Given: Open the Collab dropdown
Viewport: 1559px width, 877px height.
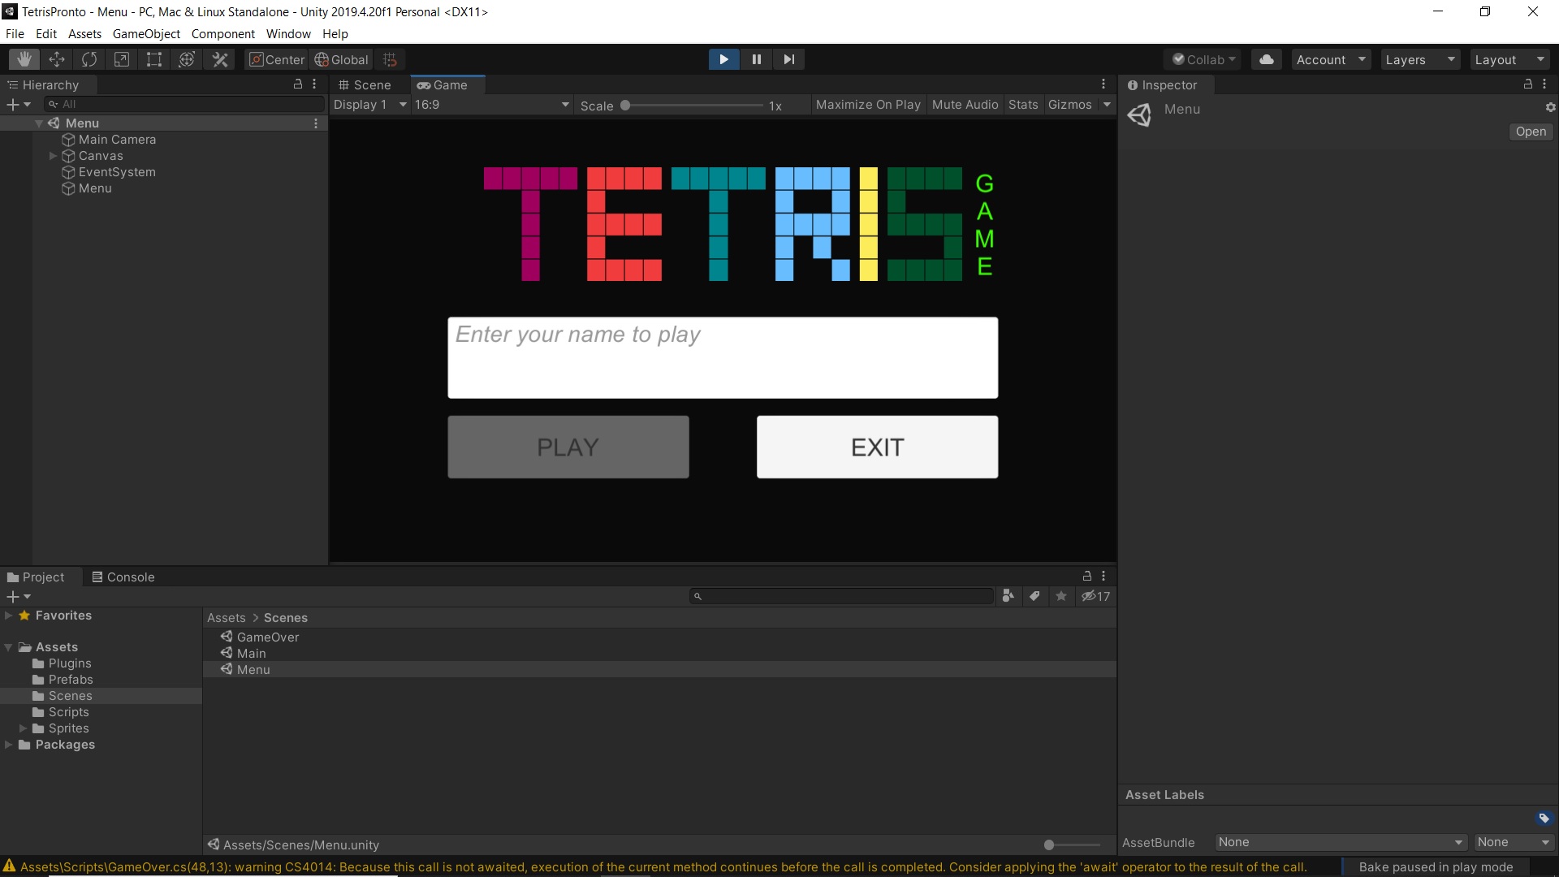Looking at the screenshot, I should click(x=1204, y=59).
